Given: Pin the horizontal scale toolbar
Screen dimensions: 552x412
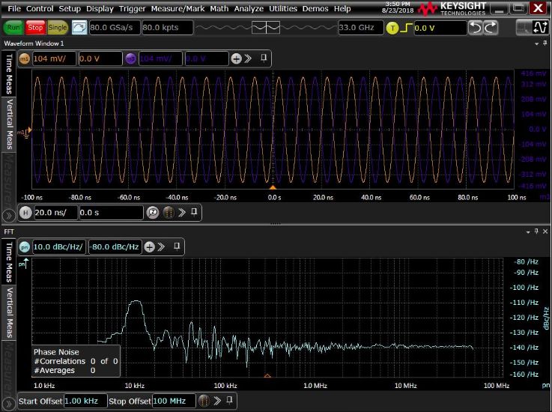Looking at the screenshot, I should 194,213.
